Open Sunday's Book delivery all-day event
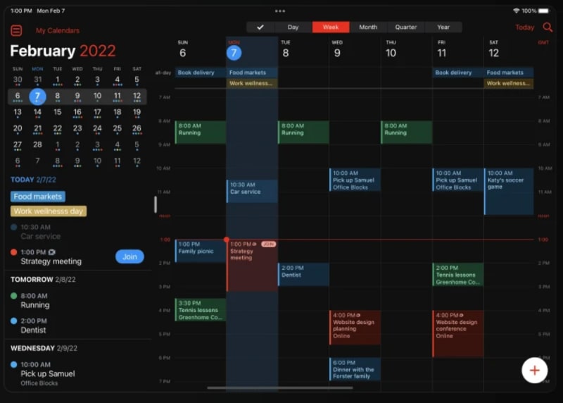 click(201, 73)
